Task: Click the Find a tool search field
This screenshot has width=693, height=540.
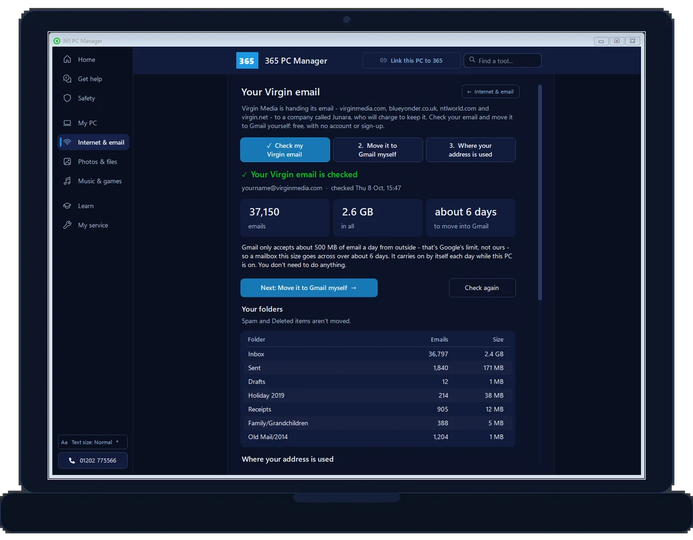Action: 502,61
